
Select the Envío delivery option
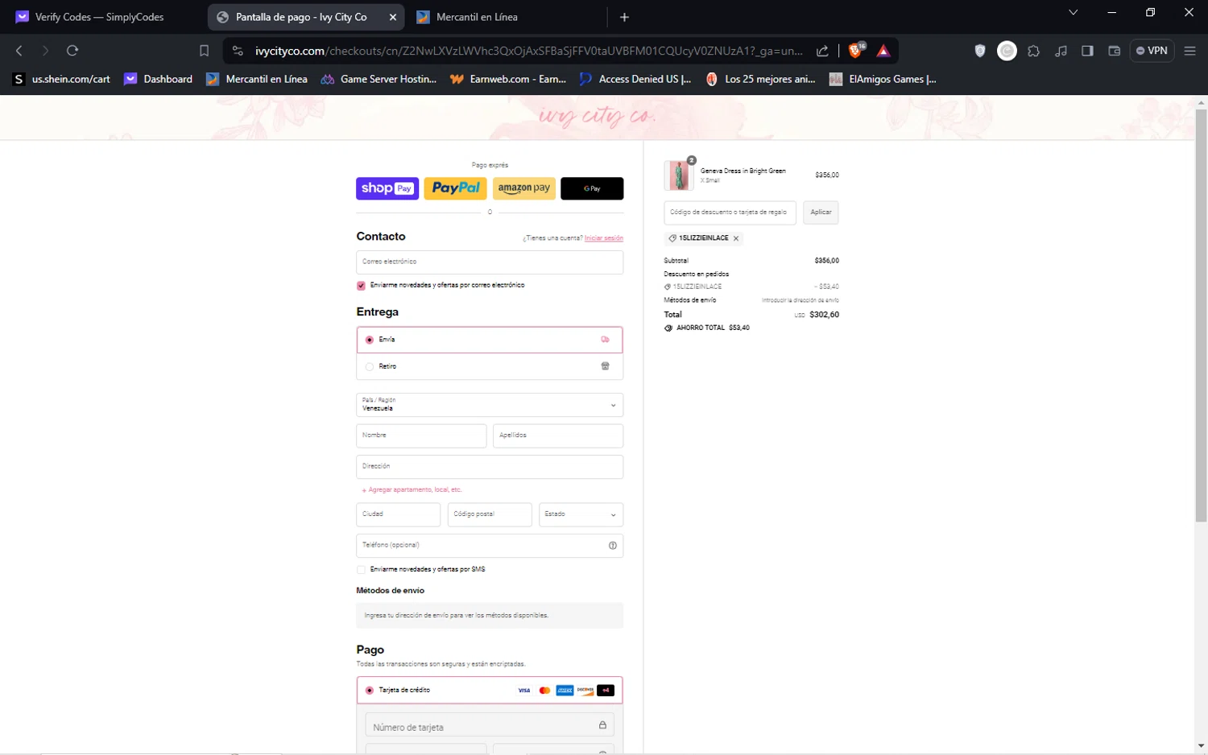coord(490,340)
